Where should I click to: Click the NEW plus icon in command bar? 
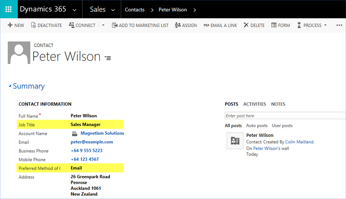click(x=10, y=25)
